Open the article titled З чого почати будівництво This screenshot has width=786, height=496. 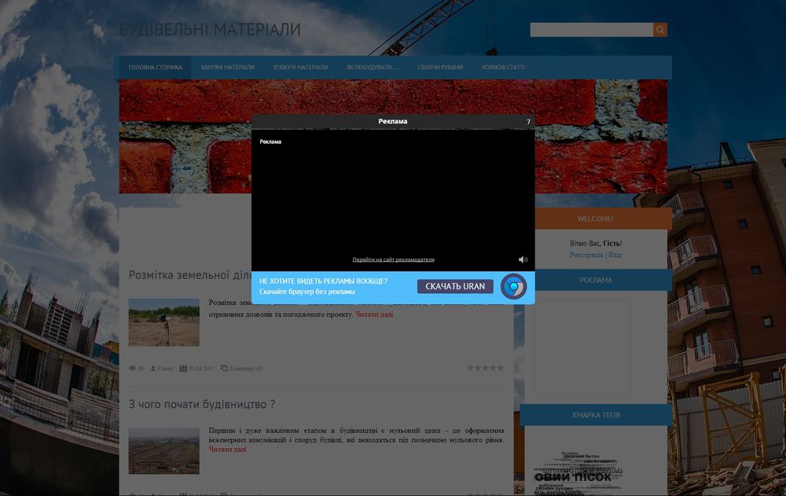click(x=202, y=405)
